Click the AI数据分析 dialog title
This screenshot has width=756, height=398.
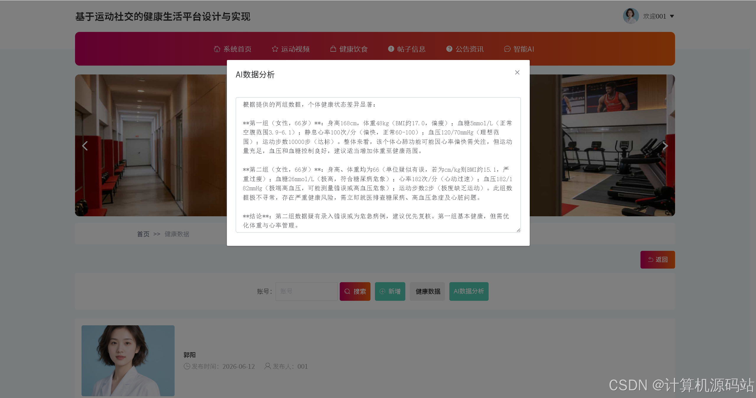[x=255, y=74]
